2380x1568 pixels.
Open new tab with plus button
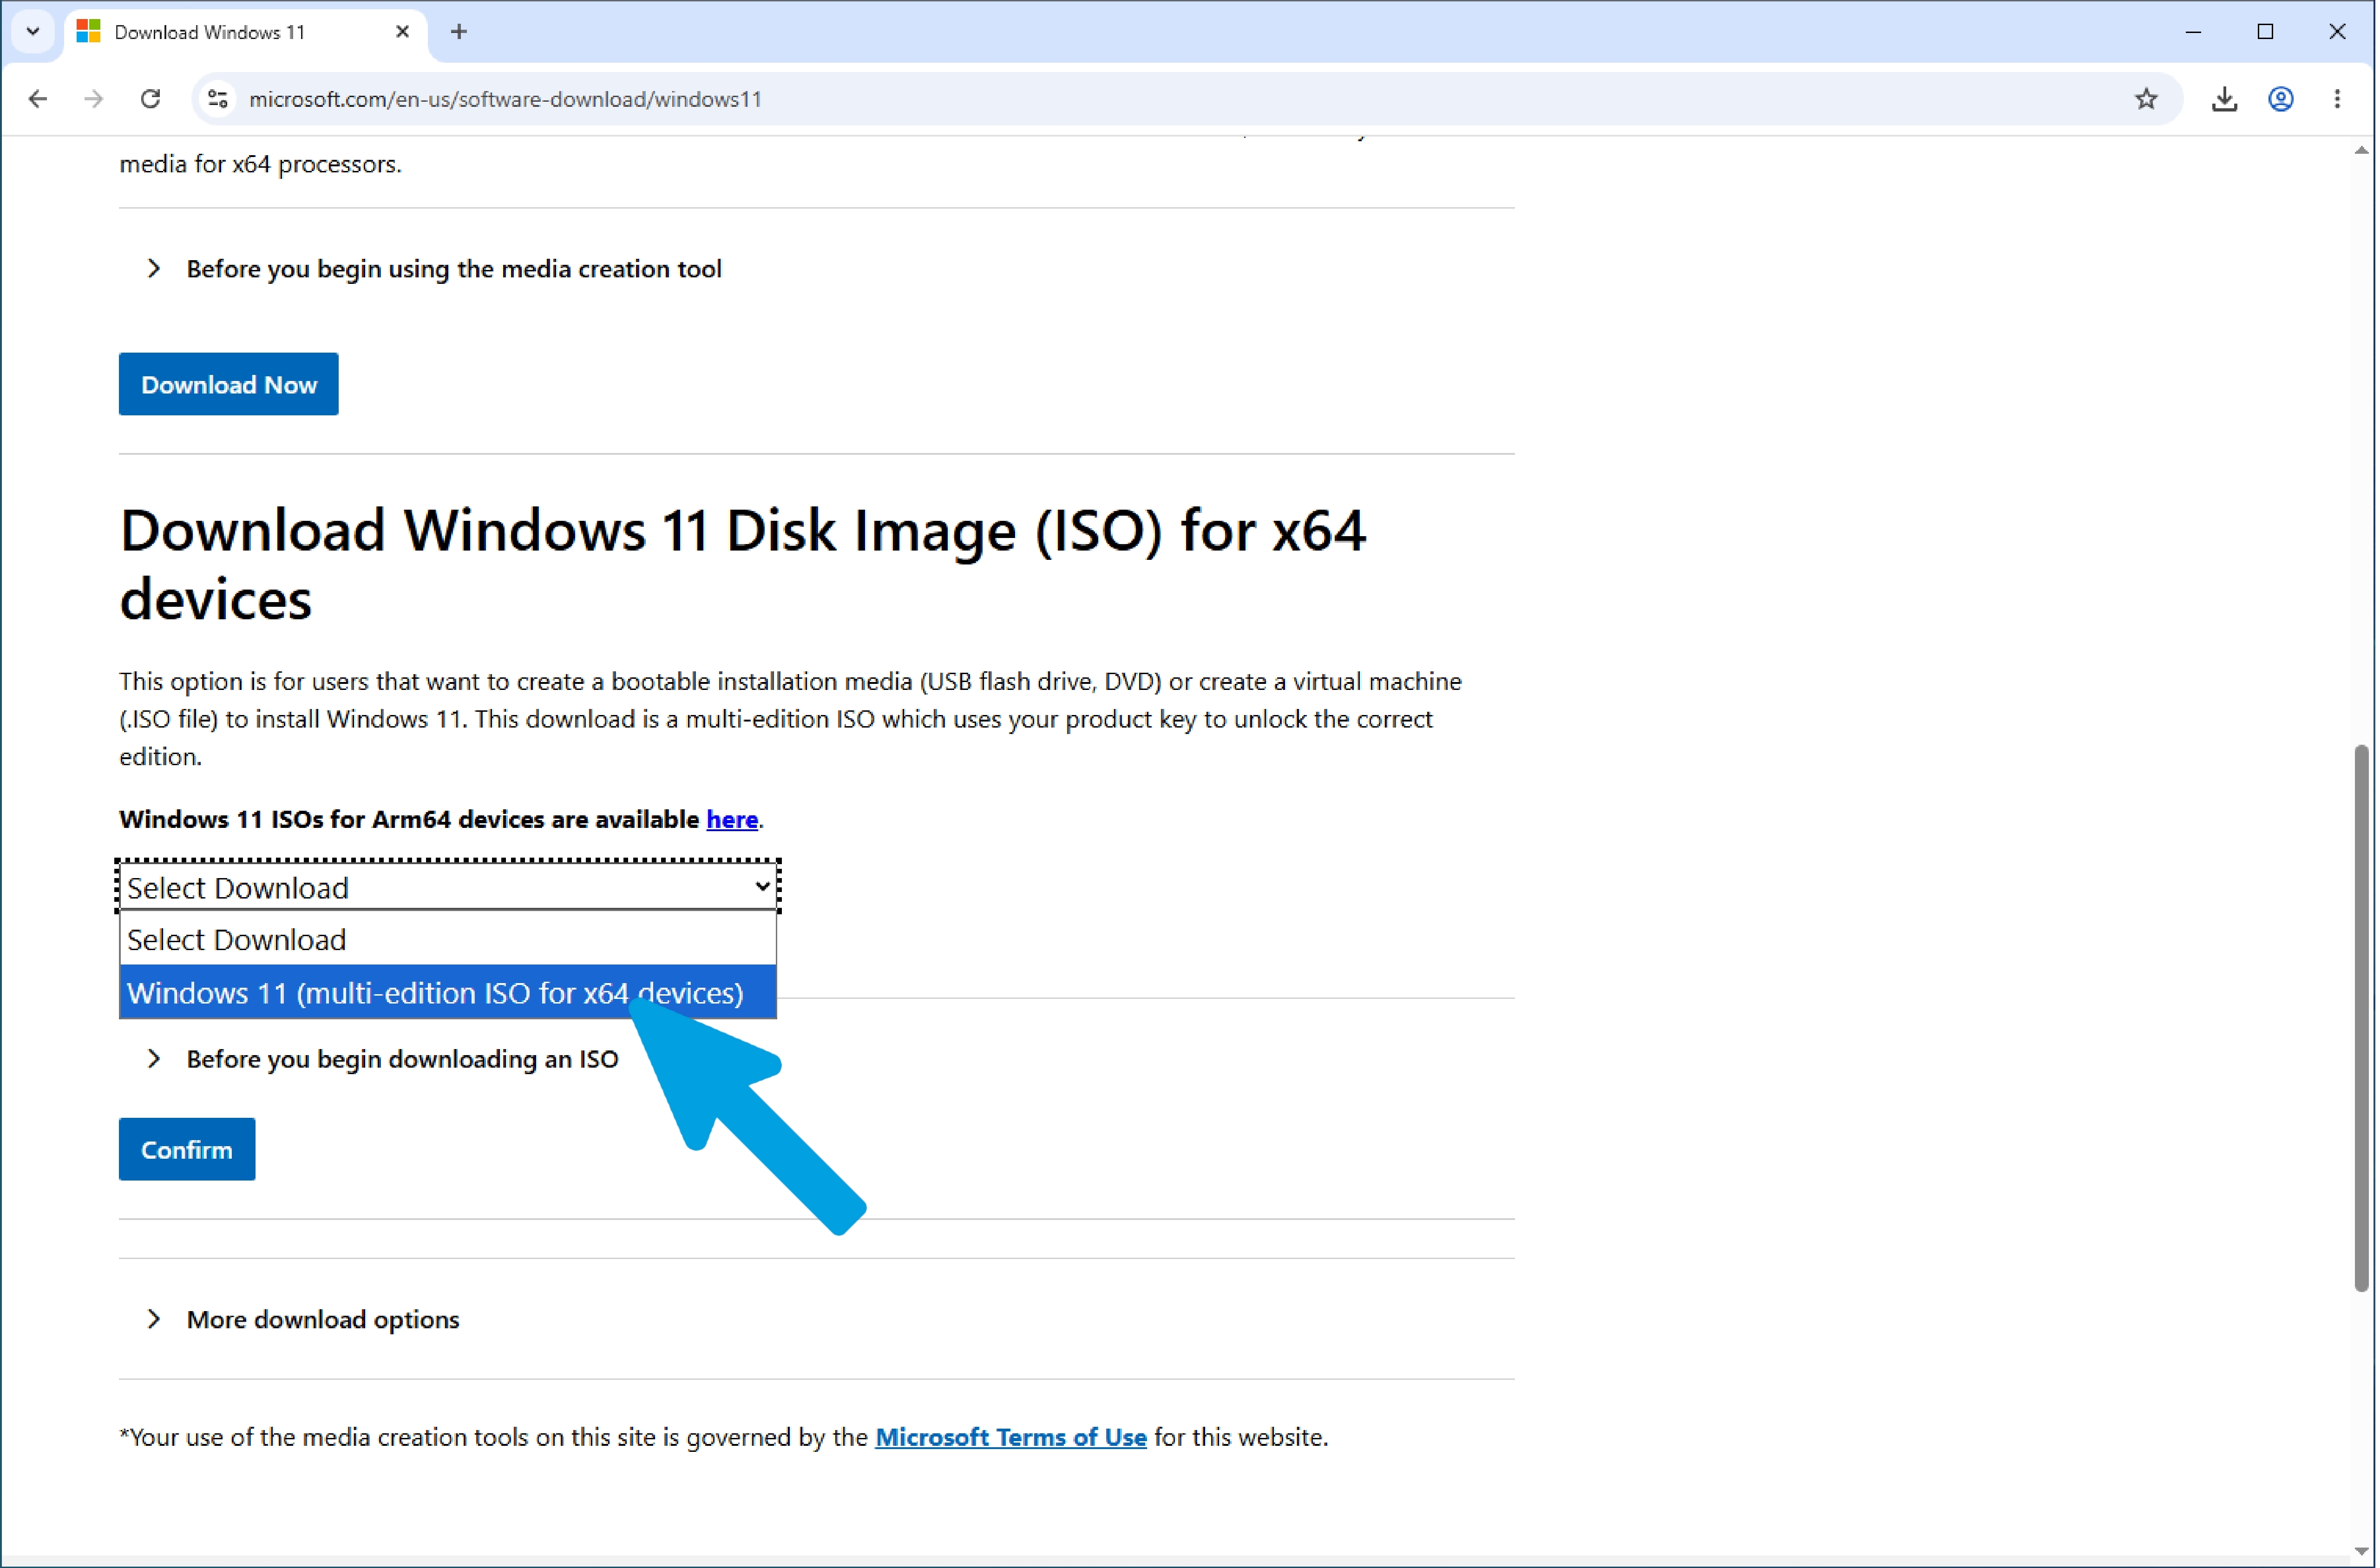coord(459,32)
